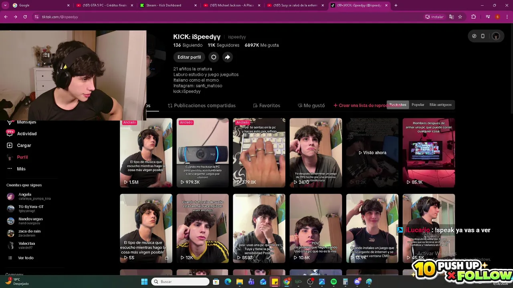Image resolution: width=513 pixels, height=288 pixels.
Task: Open a new browser tab
Action: [x=396, y=5]
